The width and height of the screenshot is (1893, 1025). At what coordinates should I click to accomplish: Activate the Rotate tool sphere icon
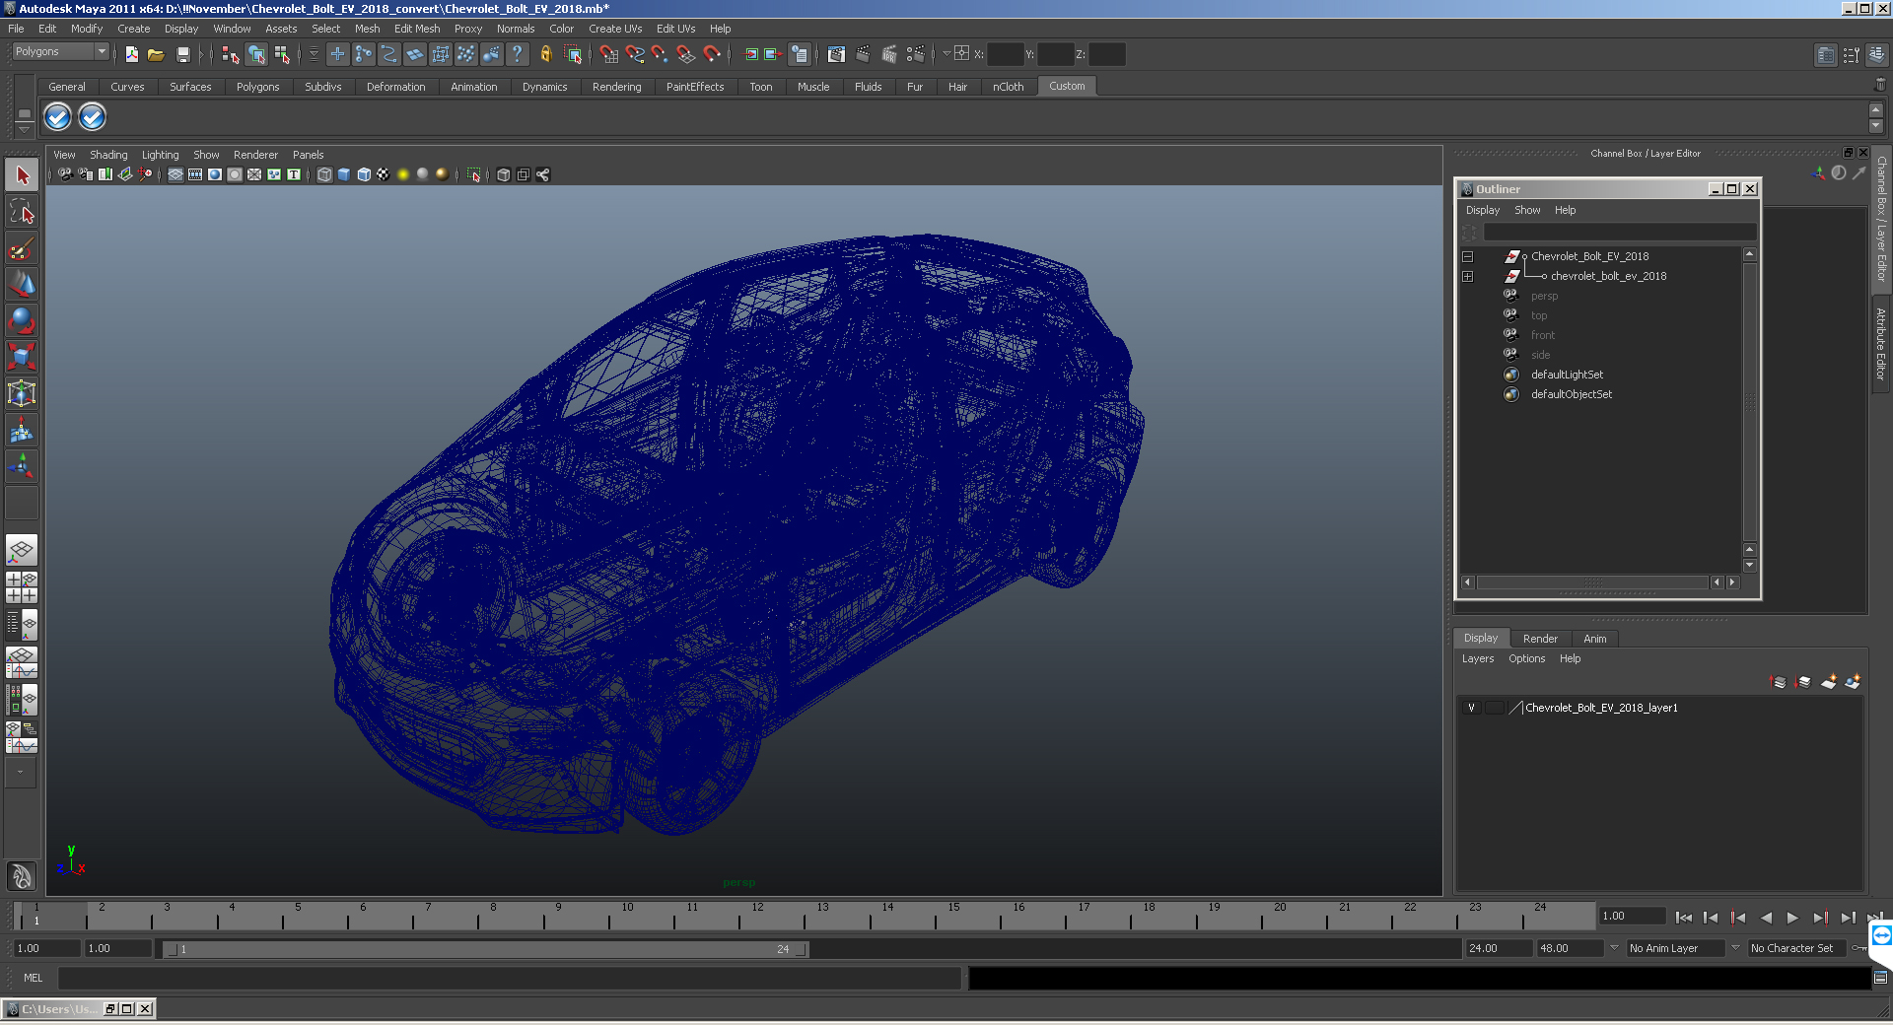[x=22, y=320]
